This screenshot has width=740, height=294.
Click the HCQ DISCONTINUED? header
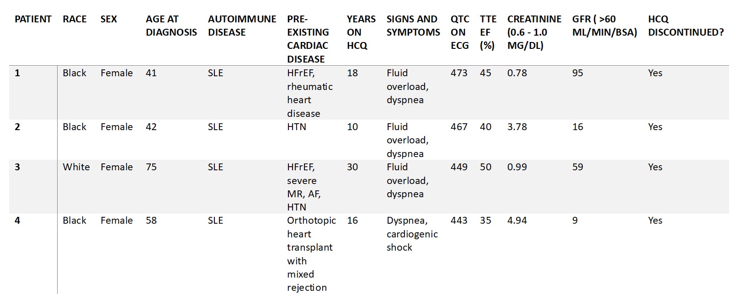click(686, 26)
